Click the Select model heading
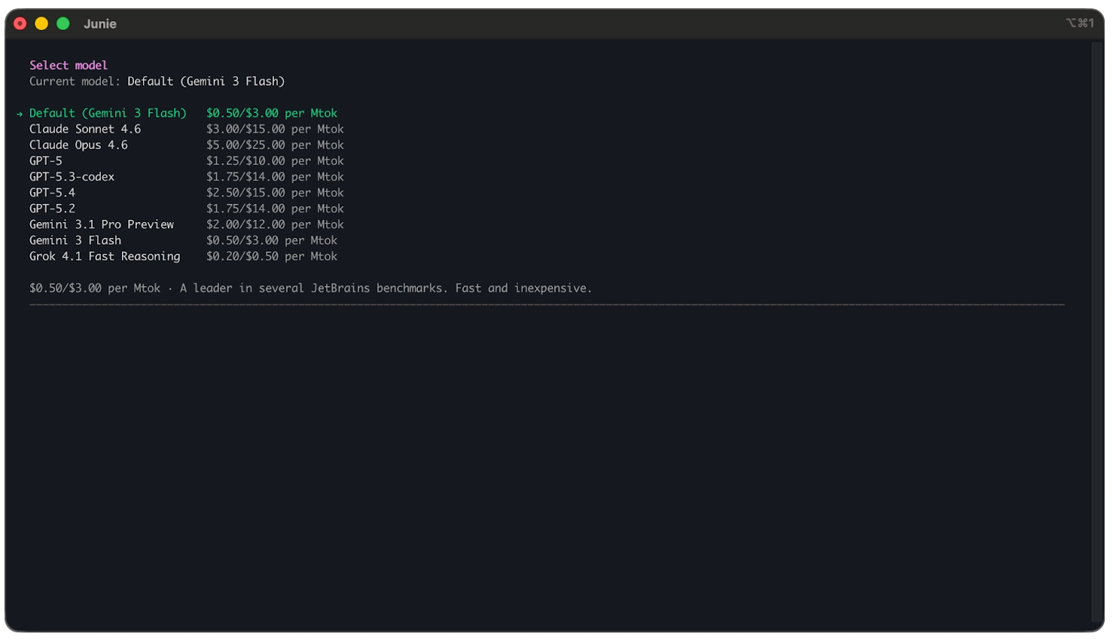Image resolution: width=1113 pixels, height=643 pixels. click(69, 66)
